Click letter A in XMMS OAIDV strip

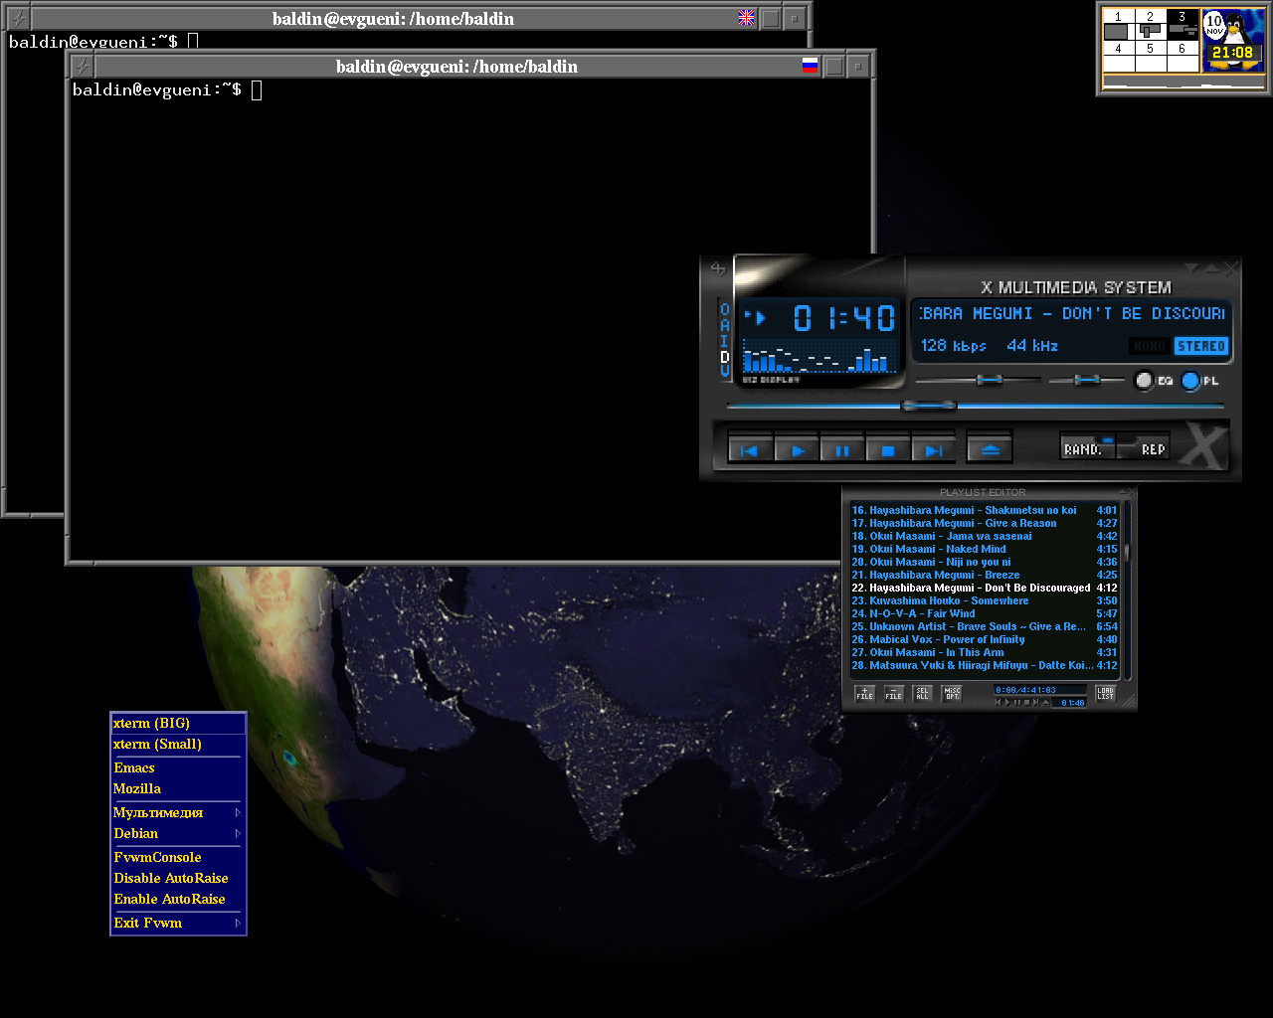tap(725, 325)
